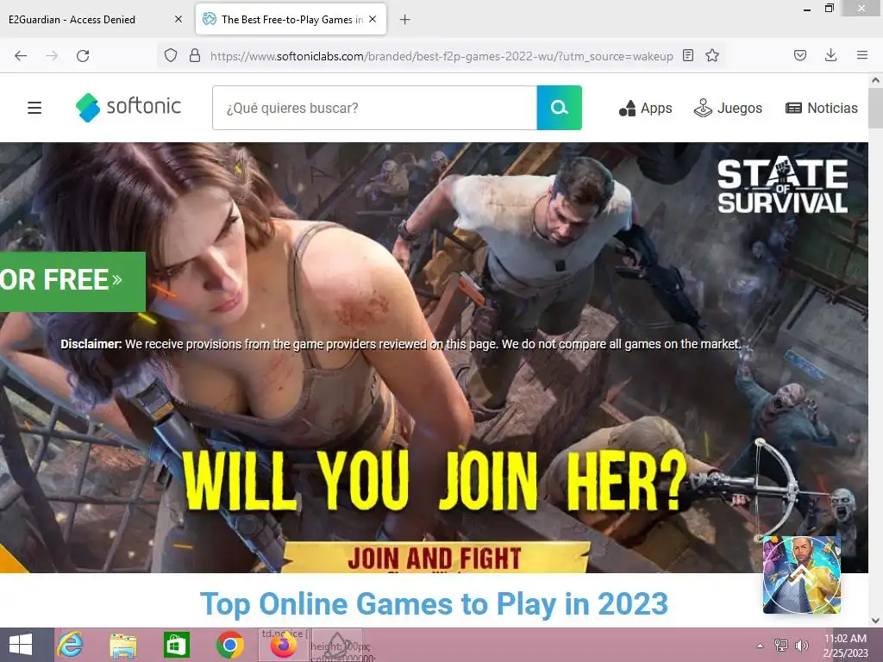
Task: View site security padlock details
Action: tap(195, 55)
